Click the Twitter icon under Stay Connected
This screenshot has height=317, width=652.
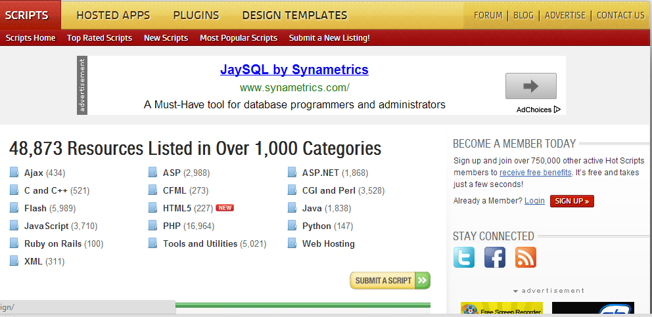[464, 257]
